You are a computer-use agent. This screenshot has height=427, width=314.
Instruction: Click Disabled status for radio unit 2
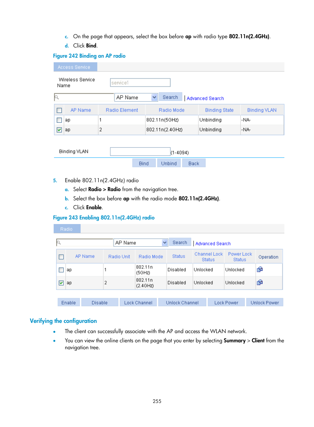177,283
